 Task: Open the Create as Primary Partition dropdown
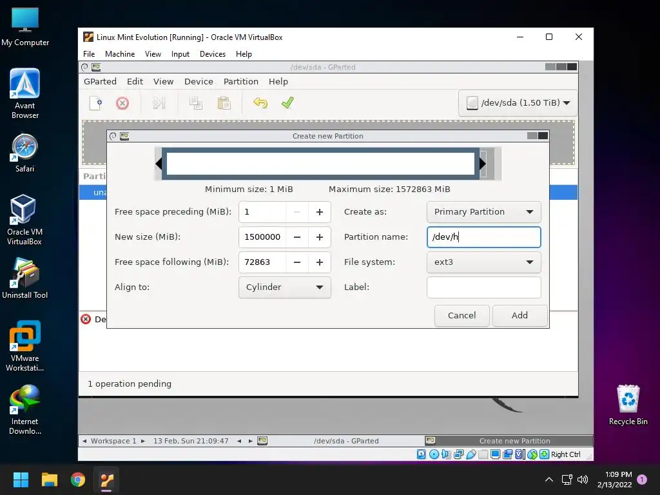(x=483, y=212)
